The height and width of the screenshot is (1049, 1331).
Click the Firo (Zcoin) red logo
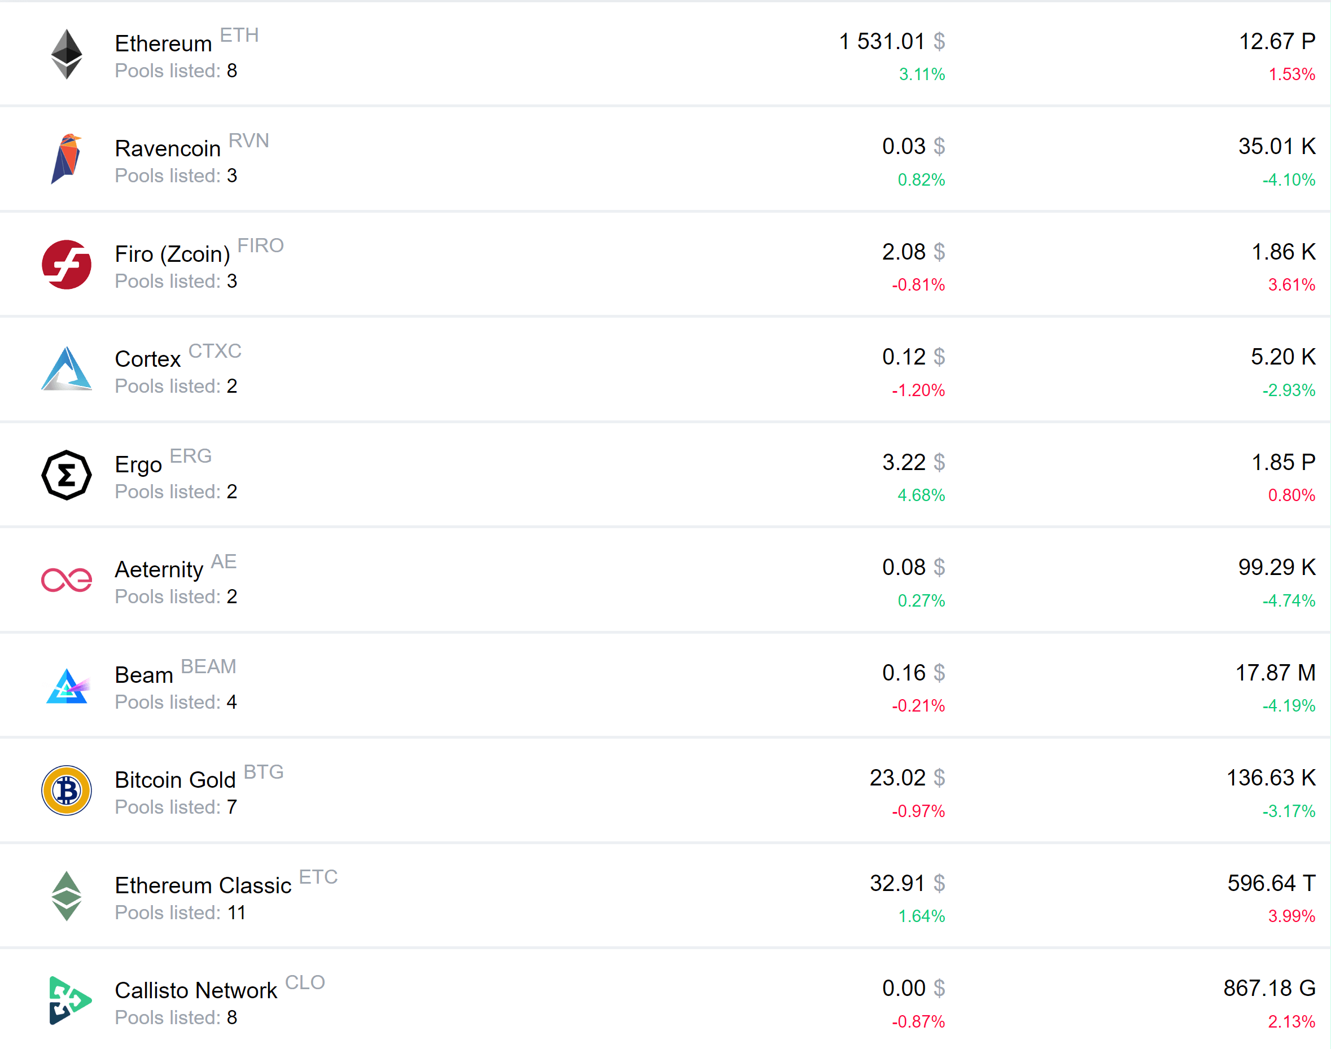[x=67, y=264]
